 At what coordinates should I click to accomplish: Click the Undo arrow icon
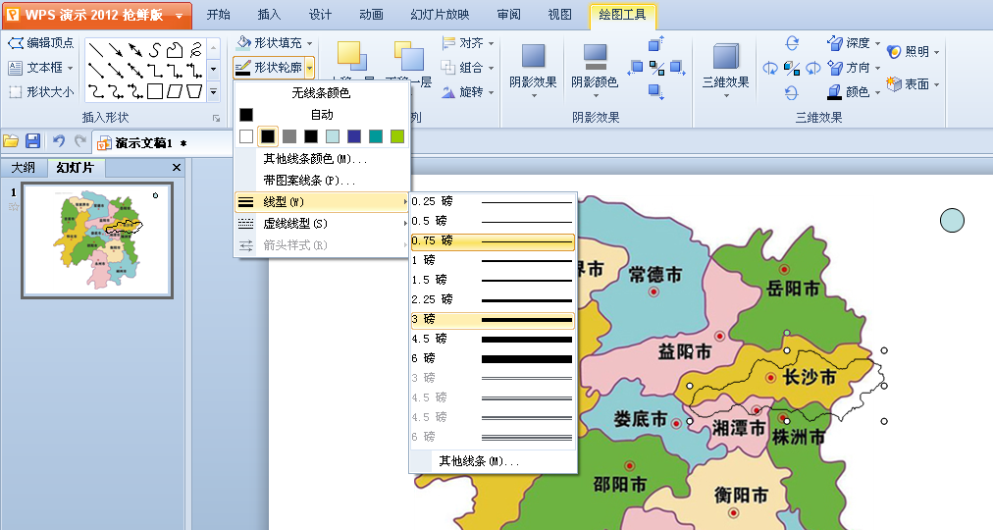58,141
